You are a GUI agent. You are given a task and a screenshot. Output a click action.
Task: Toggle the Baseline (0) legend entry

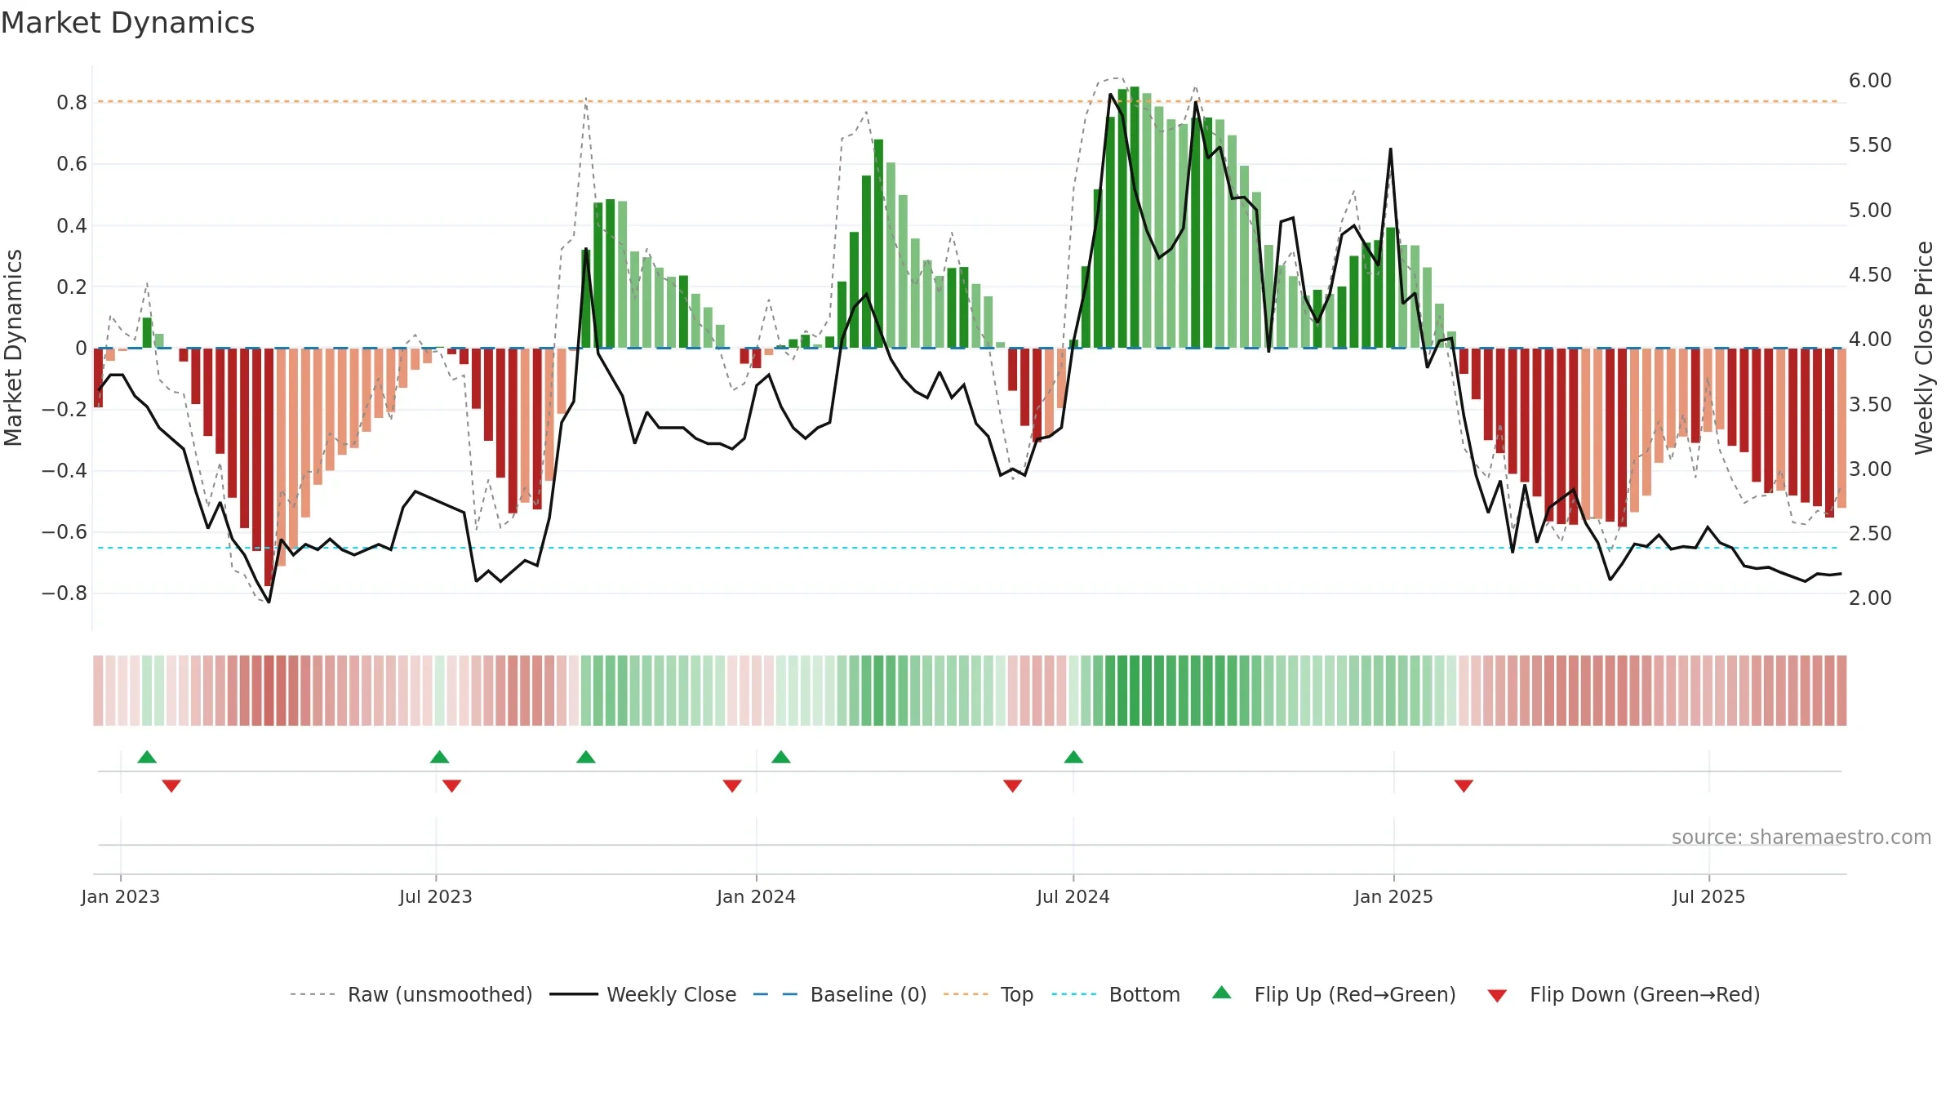tap(839, 994)
